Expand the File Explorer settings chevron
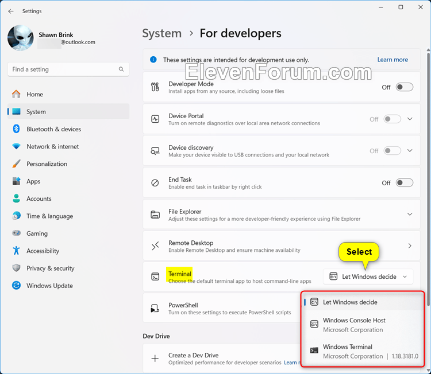This screenshot has width=431, height=374. pos(410,215)
